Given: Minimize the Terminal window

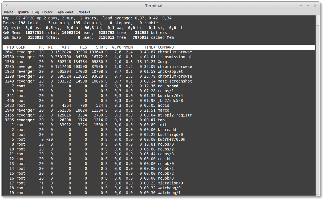Looking at the screenshot, I should click(x=301, y=6).
